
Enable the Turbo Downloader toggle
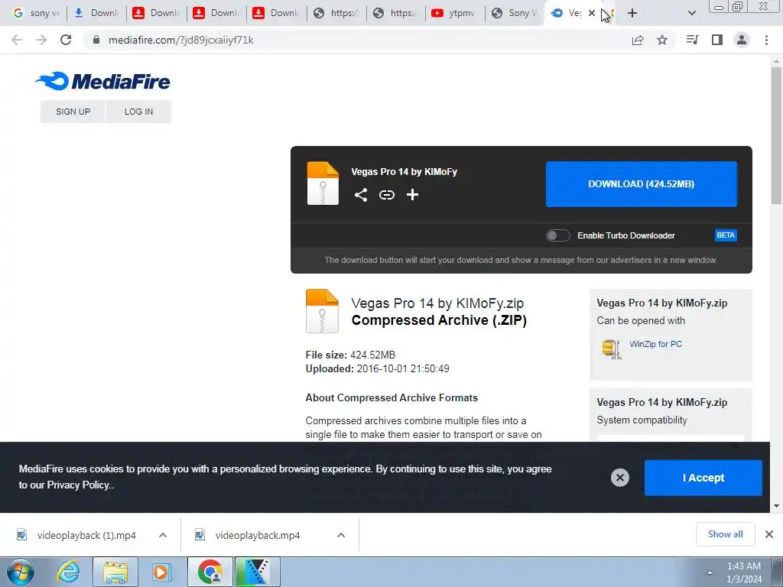click(557, 235)
